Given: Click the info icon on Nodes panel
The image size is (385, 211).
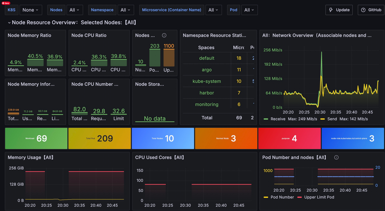Looking at the screenshot, I should [164, 35].
